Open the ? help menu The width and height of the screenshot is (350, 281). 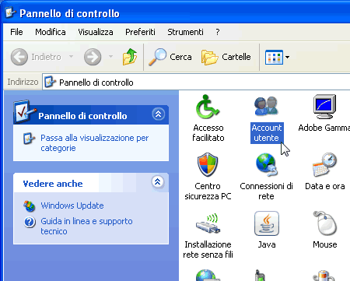218,32
